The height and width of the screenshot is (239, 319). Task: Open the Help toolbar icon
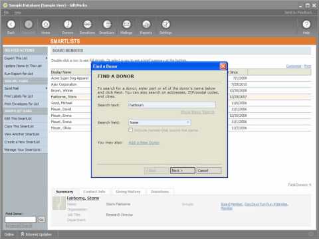click(x=306, y=25)
